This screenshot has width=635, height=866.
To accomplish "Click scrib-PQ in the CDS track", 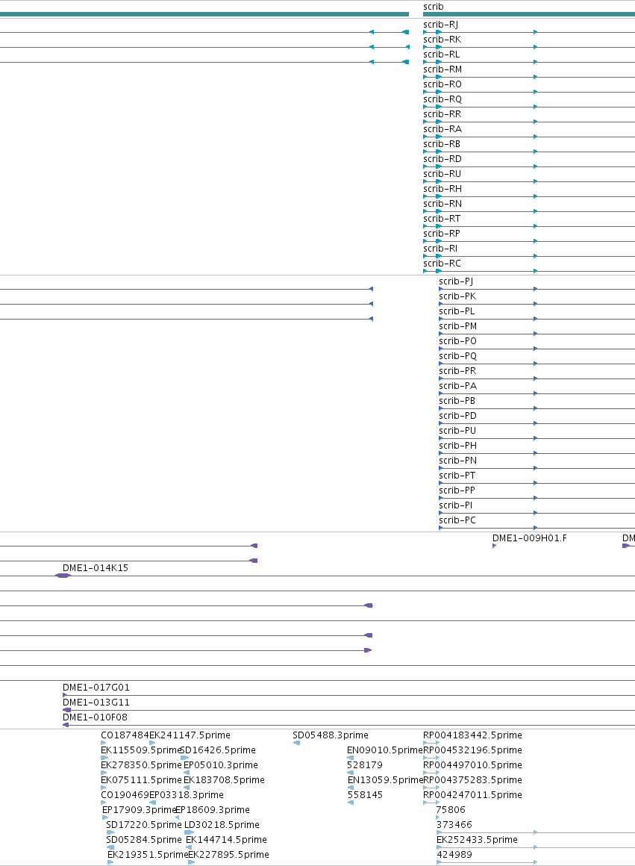I will (457, 355).
